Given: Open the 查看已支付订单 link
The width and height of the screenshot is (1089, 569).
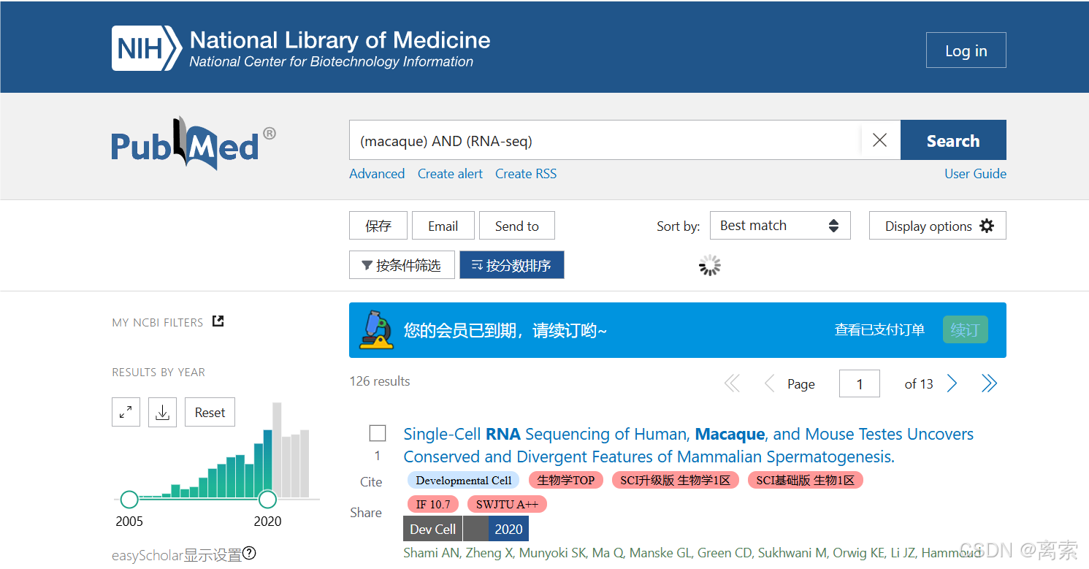Looking at the screenshot, I should pyautogui.click(x=879, y=329).
